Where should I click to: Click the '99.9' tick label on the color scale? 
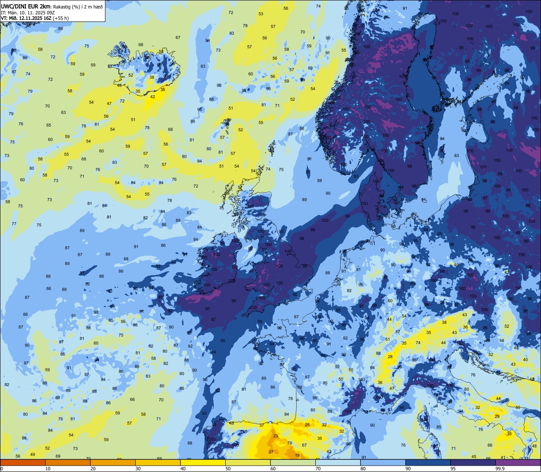click(500, 469)
